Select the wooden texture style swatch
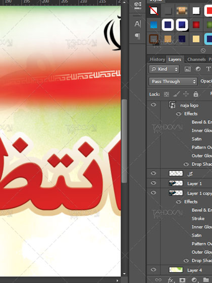 [x=182, y=11]
